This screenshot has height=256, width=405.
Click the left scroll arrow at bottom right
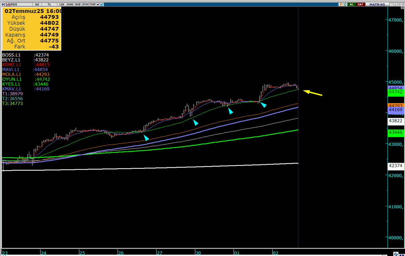pyautogui.click(x=400, y=255)
